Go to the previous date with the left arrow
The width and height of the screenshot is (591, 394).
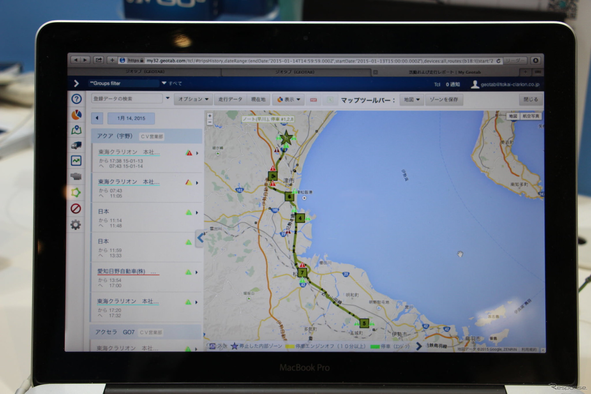[x=97, y=118]
